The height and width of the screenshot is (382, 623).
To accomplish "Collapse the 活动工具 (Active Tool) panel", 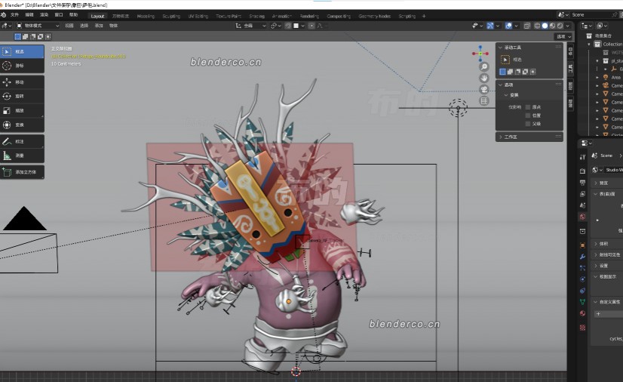I will (x=501, y=48).
